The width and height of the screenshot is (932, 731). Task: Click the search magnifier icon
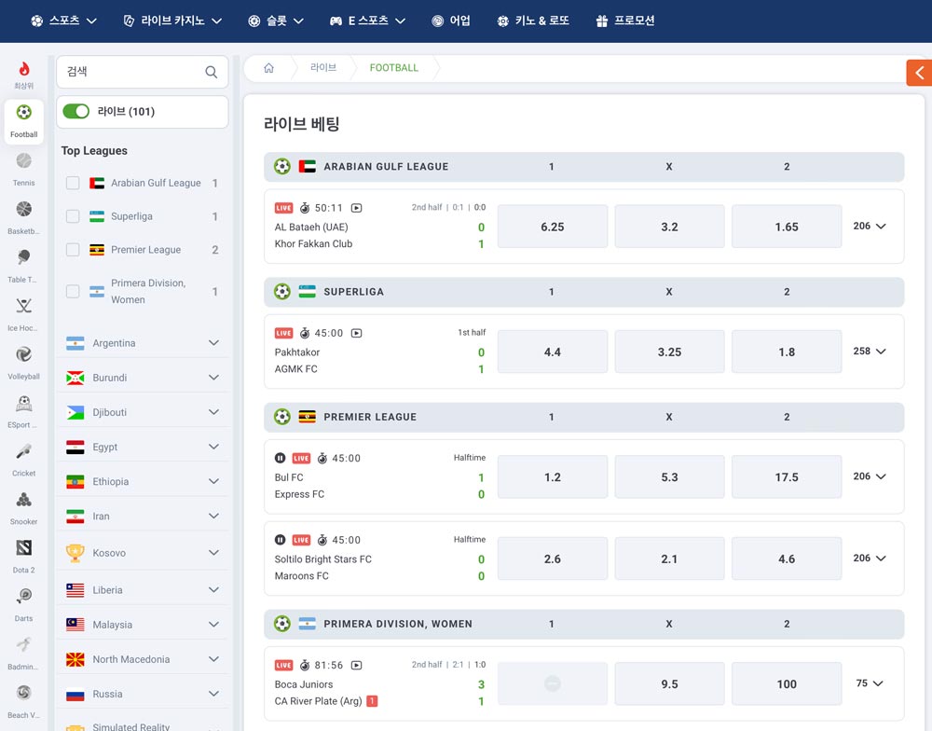pyautogui.click(x=211, y=72)
